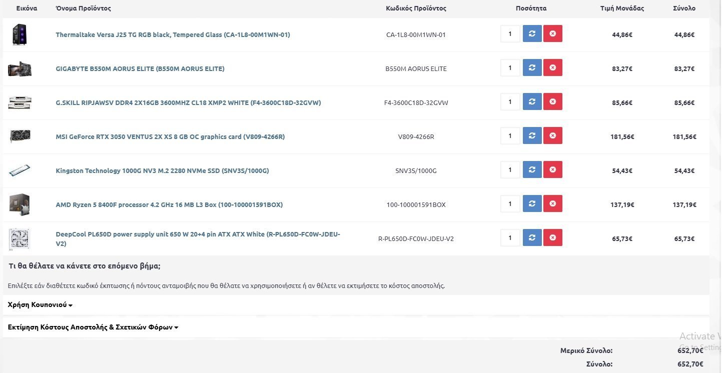Screen dimensions: 722x373
Task: View AMD Ryzen processor thumbnail image
Action: (20, 204)
